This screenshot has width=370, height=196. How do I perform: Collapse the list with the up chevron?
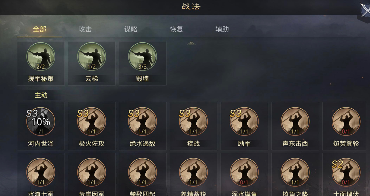(x=191, y=44)
